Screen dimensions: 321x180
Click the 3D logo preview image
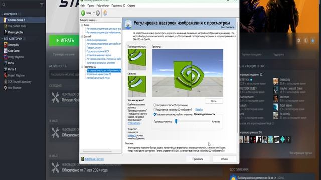pyautogui.click(x=188, y=73)
